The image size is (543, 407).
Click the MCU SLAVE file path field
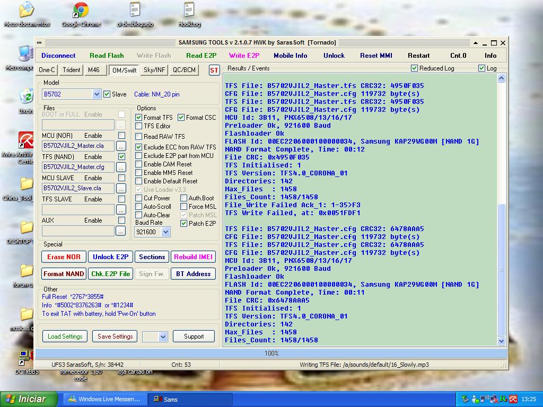78,189
